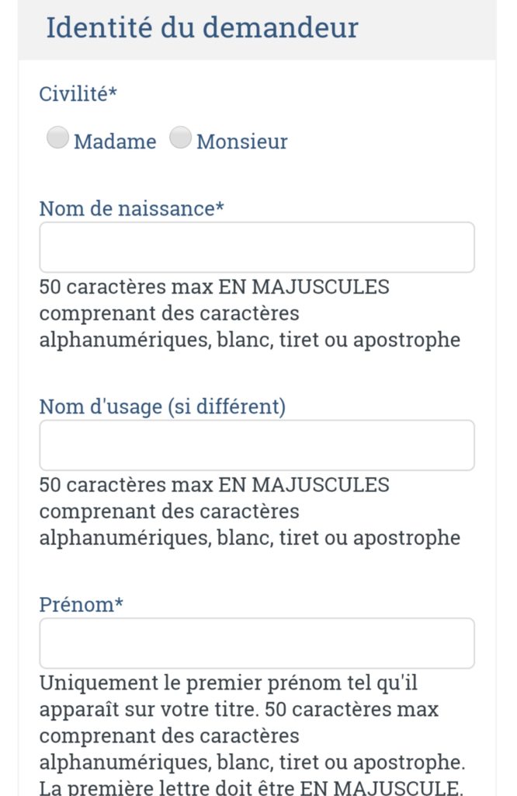Select the Madame radio button
Viewport: 517px width, 796px height.
tap(57, 138)
